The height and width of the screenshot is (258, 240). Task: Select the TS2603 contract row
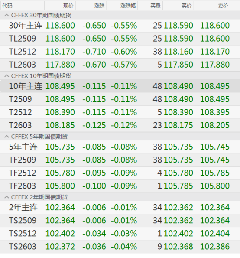(120, 247)
